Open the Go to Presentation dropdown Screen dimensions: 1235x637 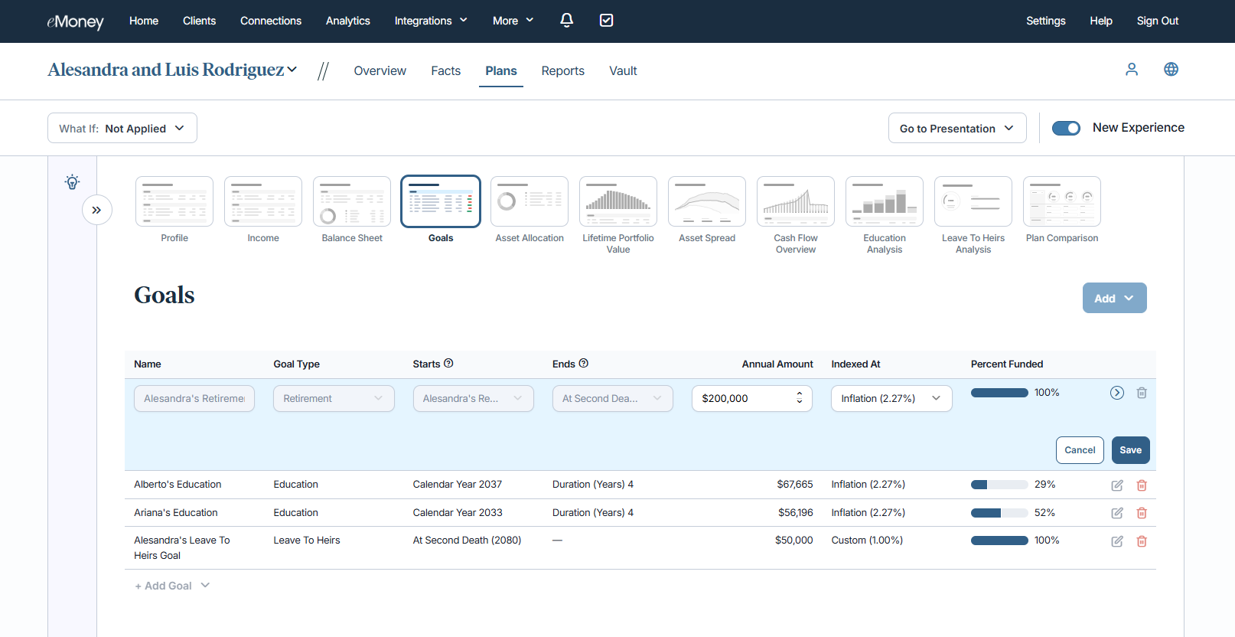(x=956, y=129)
